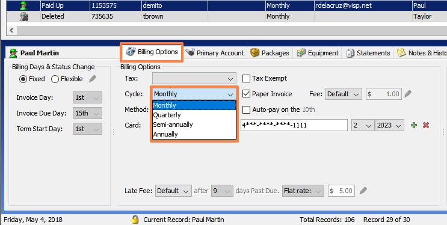Click the Monthly cell in demito row
The image size is (447, 225).
[x=289, y=5]
